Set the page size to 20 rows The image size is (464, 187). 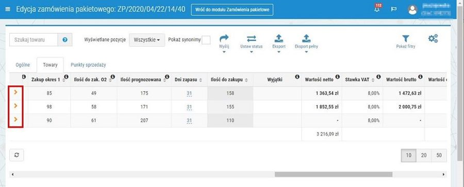tap(424, 156)
